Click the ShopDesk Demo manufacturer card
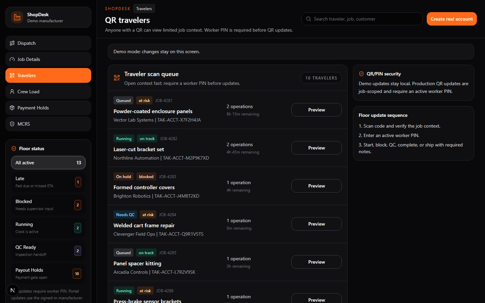485x303 pixels. pos(48,17)
